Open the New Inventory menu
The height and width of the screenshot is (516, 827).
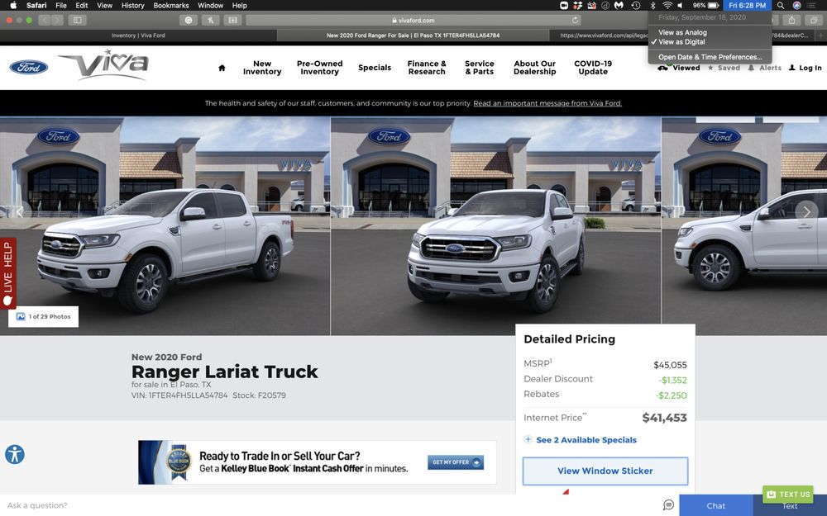point(262,68)
